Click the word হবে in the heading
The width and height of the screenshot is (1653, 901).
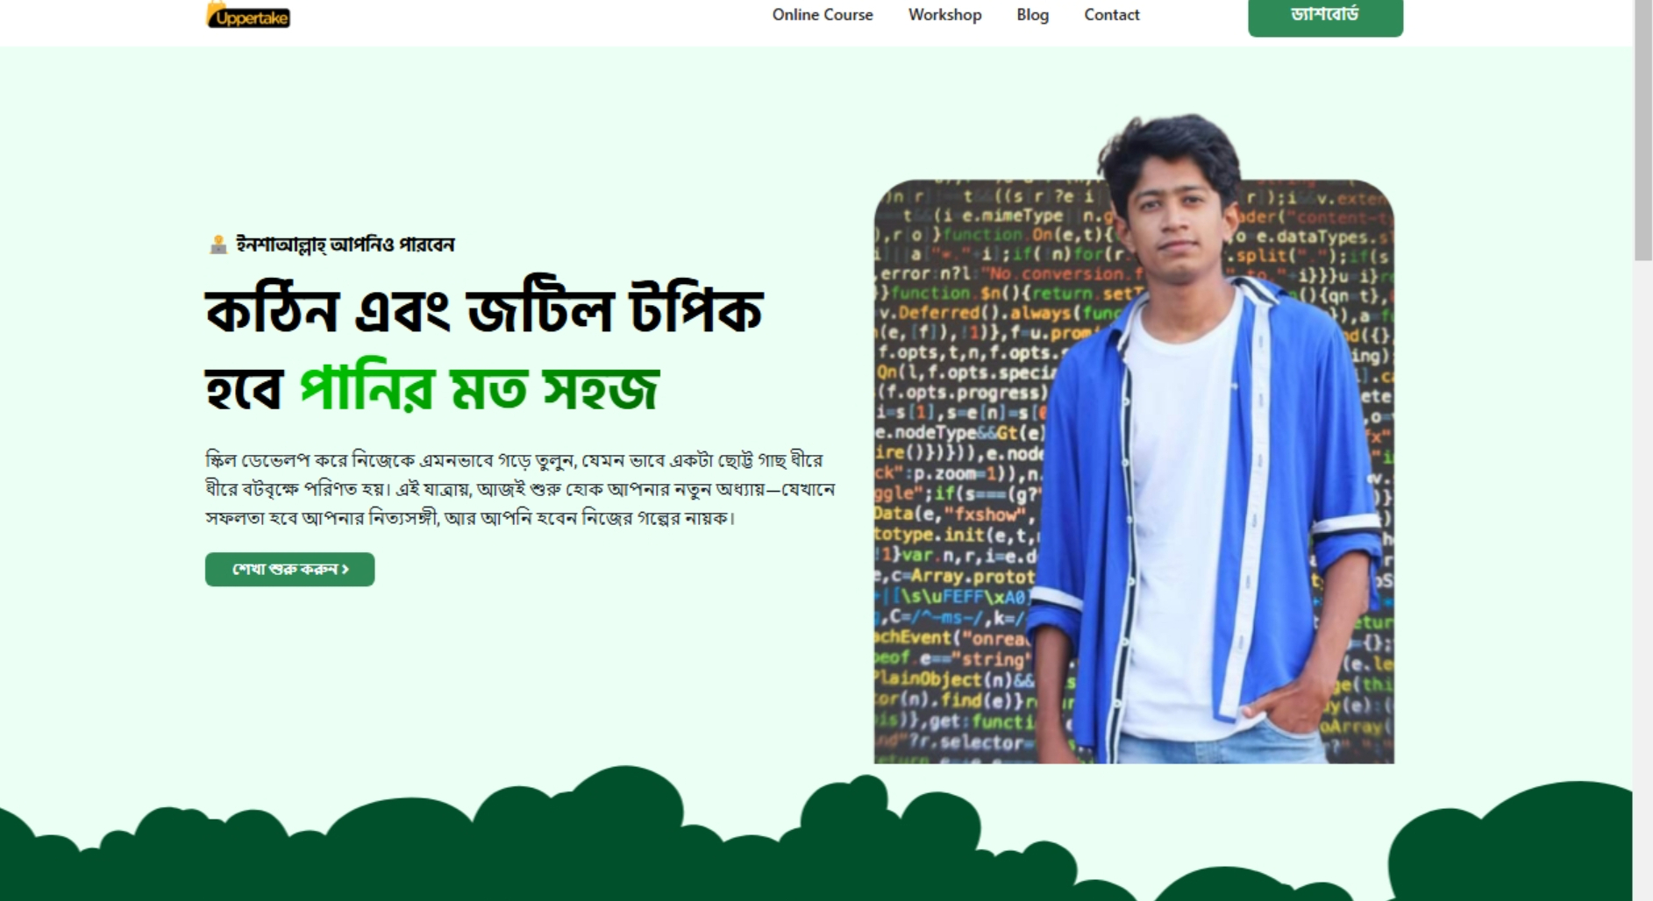pos(243,390)
